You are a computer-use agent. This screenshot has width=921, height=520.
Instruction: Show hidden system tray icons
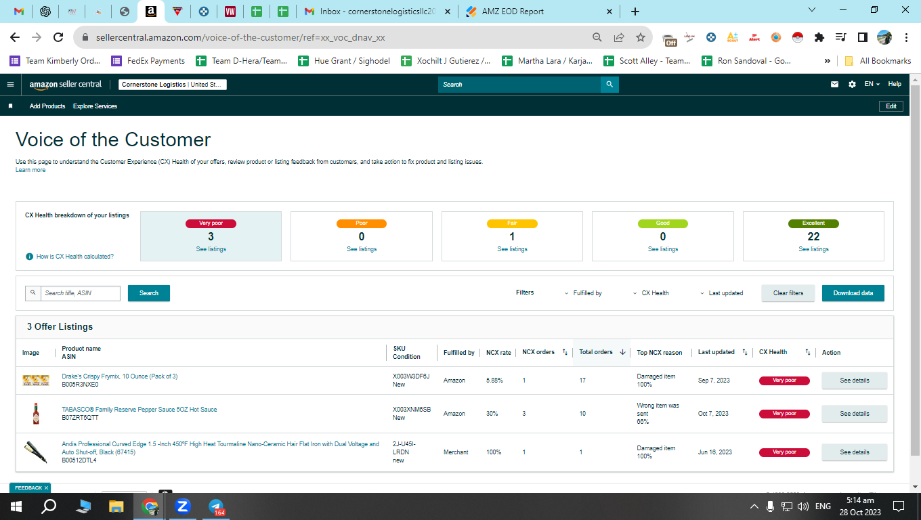tap(754, 506)
